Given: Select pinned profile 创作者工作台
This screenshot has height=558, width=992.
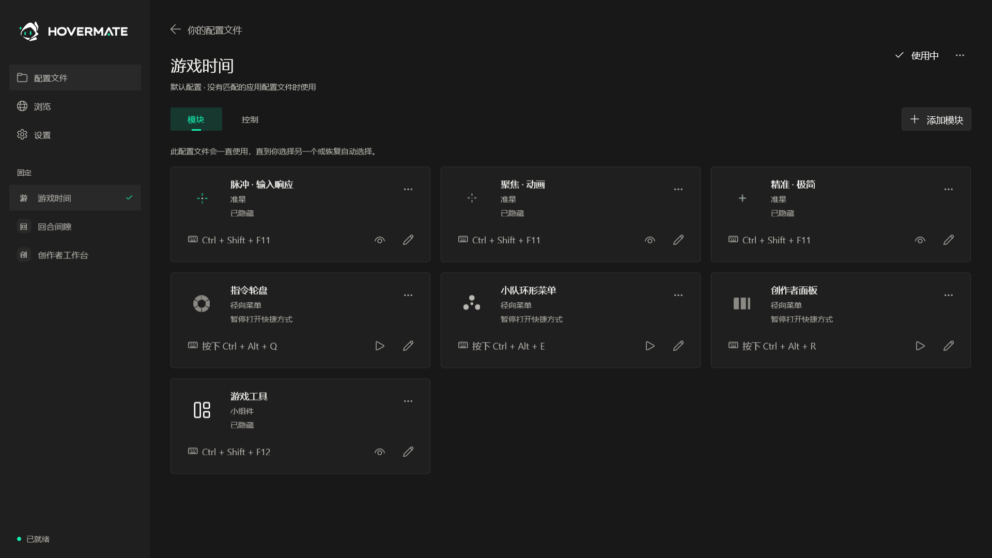Looking at the screenshot, I should [x=75, y=255].
